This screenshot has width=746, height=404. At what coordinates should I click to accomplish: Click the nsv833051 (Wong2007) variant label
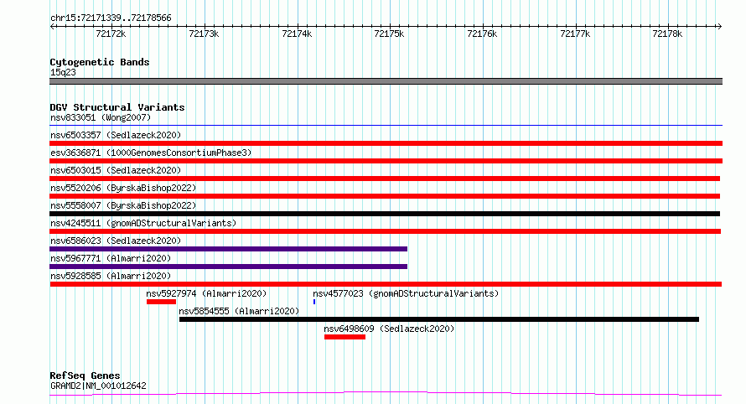pyautogui.click(x=101, y=117)
